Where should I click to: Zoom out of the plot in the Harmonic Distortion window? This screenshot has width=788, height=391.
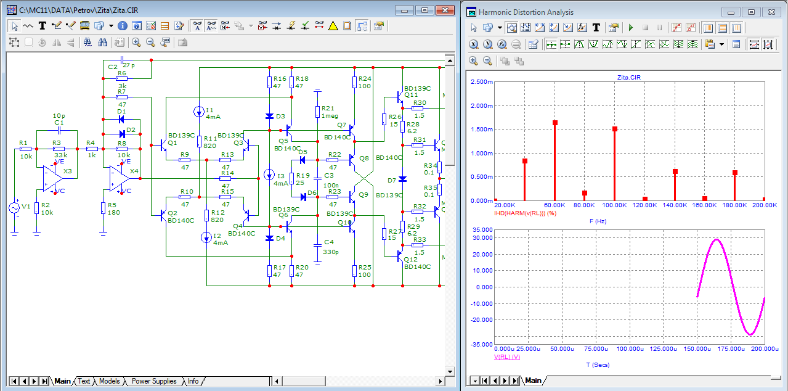click(487, 60)
